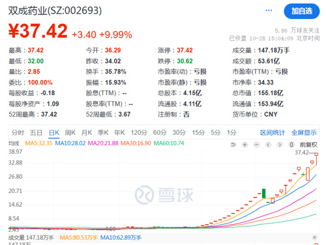Click the 成交额 53.61亿 value
This screenshot has width=326, height=245.
[269, 61]
